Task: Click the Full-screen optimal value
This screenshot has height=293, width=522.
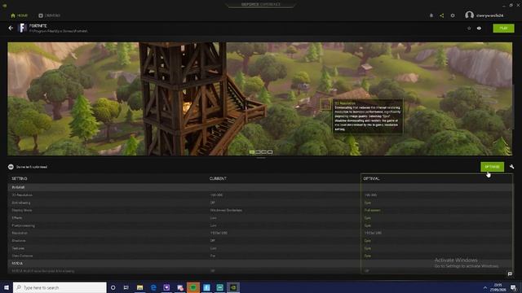Action: coord(372,210)
